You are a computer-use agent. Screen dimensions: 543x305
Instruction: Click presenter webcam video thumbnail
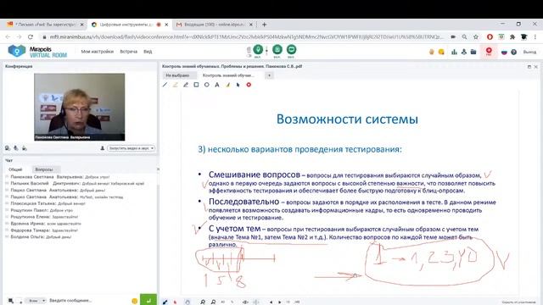coord(79,107)
